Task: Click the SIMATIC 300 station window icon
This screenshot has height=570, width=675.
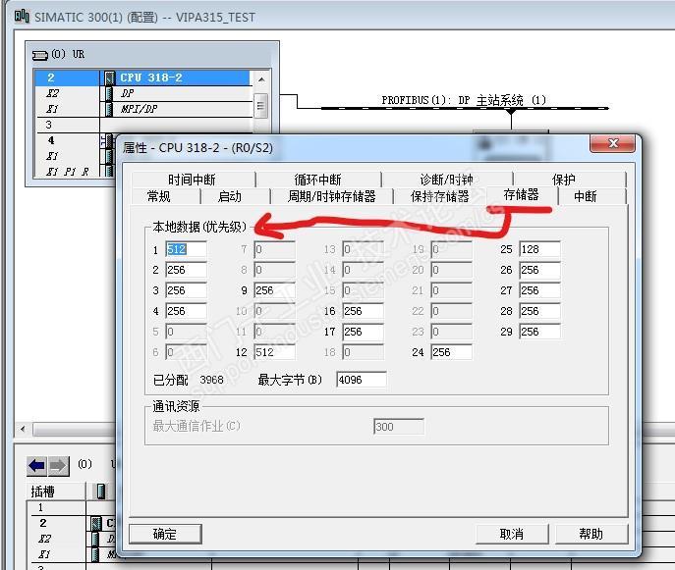Action: click(22, 17)
